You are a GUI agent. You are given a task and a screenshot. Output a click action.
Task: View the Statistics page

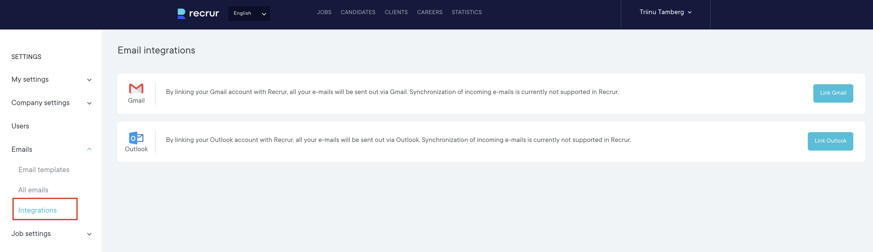click(x=466, y=12)
